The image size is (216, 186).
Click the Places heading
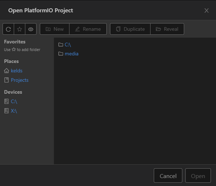tap(11, 61)
